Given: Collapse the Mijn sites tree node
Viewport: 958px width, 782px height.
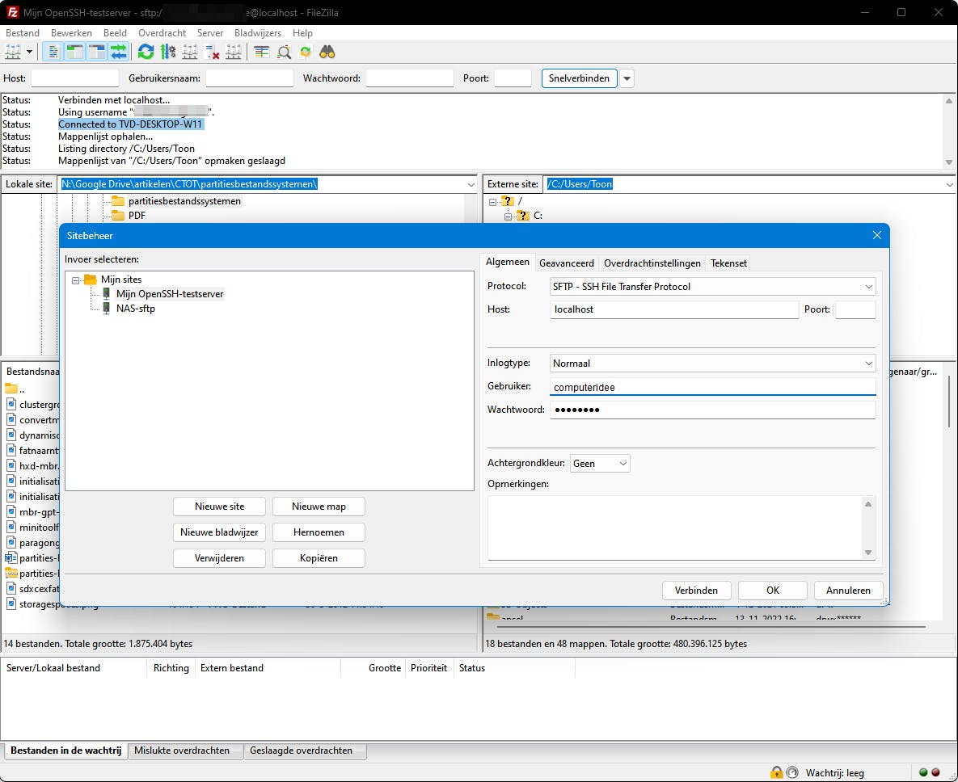Looking at the screenshot, I should tap(76, 280).
